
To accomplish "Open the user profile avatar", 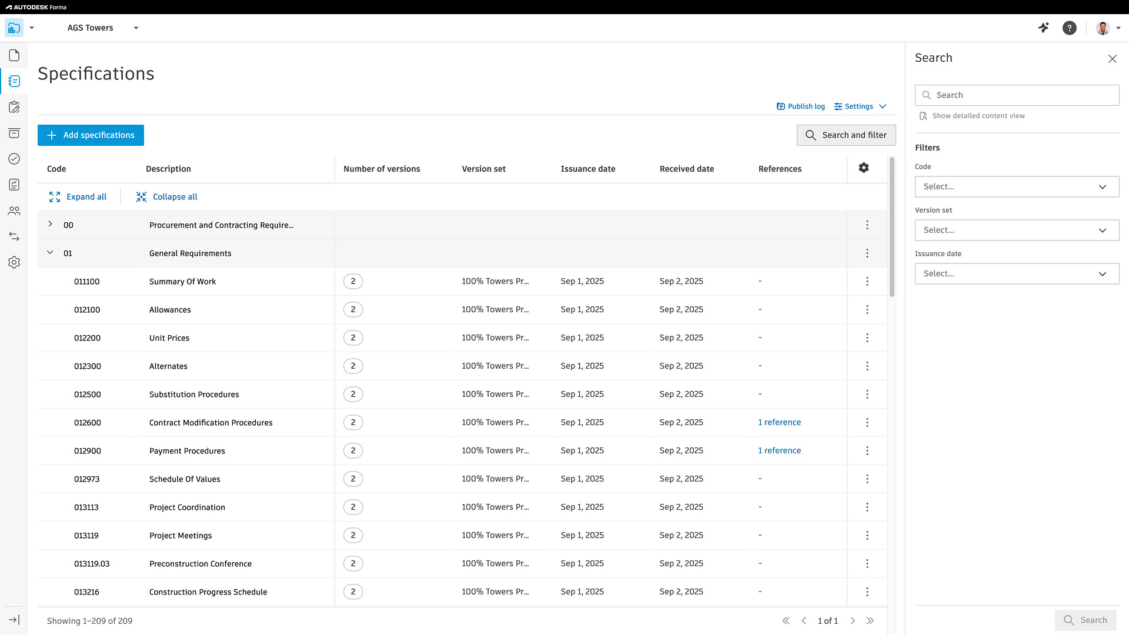I will [1103, 28].
